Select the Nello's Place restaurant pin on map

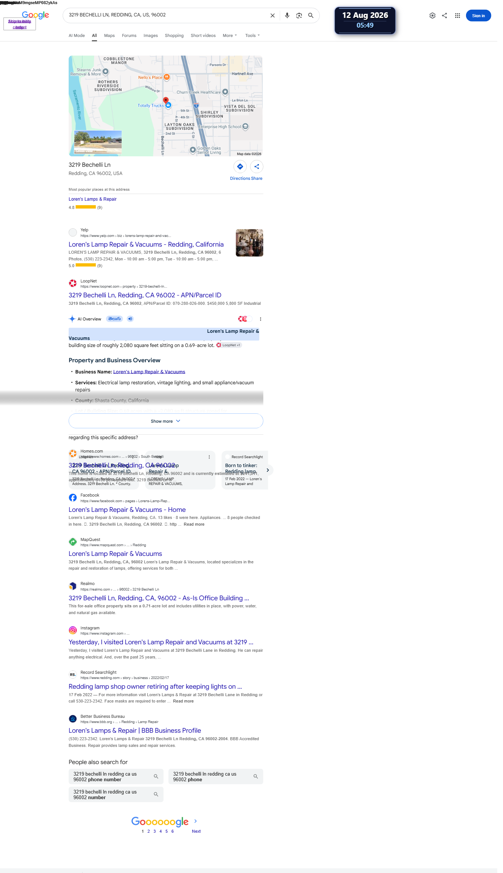[x=167, y=77]
